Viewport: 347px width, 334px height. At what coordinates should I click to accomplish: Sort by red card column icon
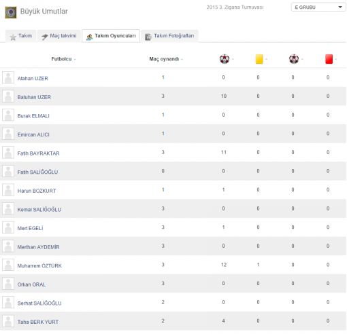click(x=329, y=59)
